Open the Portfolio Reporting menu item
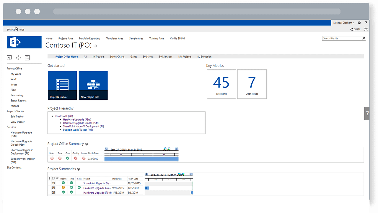This screenshot has height=213, width=378. point(89,38)
